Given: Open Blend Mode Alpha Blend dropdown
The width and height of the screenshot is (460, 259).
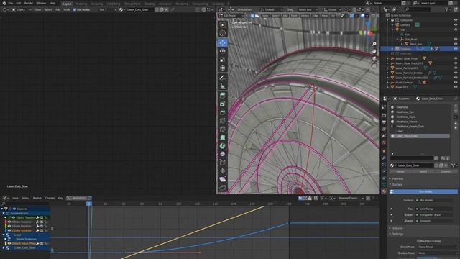Looking at the screenshot, I should tap(437, 247).
